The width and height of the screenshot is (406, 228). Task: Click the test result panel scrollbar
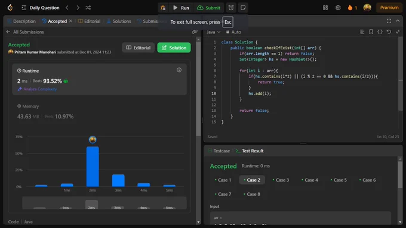coord(400,175)
